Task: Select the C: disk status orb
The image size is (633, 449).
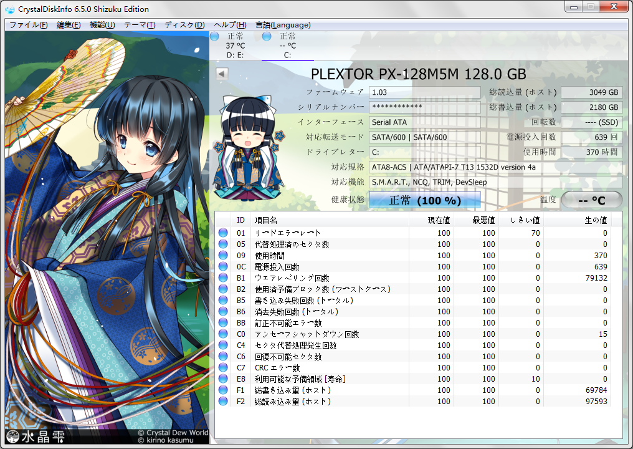Action: (267, 37)
